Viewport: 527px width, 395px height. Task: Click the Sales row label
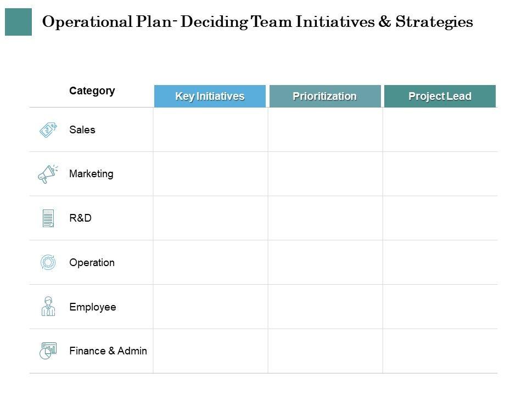pyautogui.click(x=82, y=130)
